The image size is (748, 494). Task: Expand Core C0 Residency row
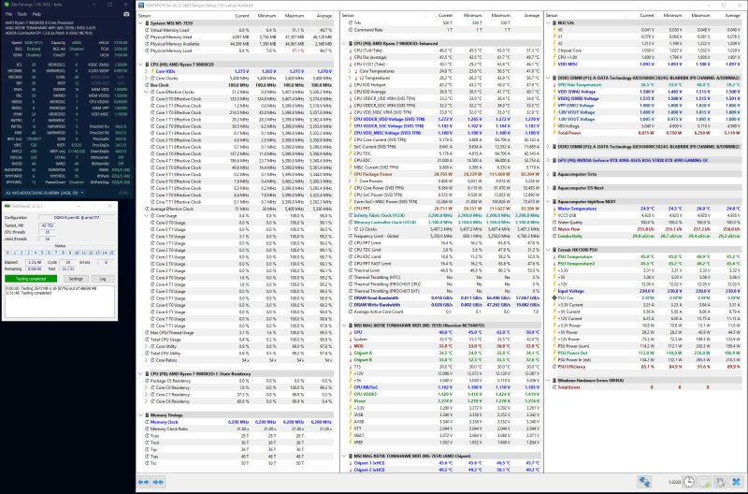147,387
